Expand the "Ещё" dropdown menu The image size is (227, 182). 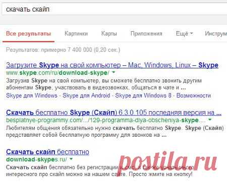pyautogui.click(x=184, y=34)
